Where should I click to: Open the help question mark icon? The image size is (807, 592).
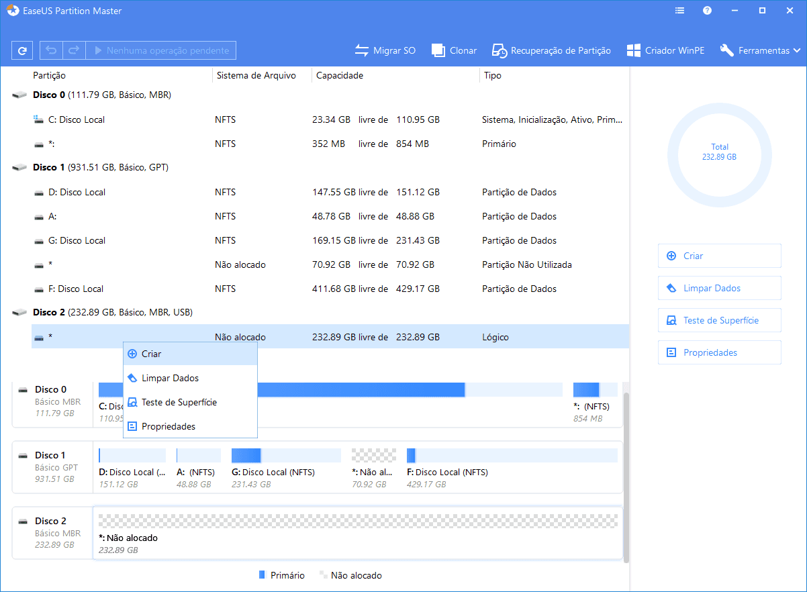point(707,11)
